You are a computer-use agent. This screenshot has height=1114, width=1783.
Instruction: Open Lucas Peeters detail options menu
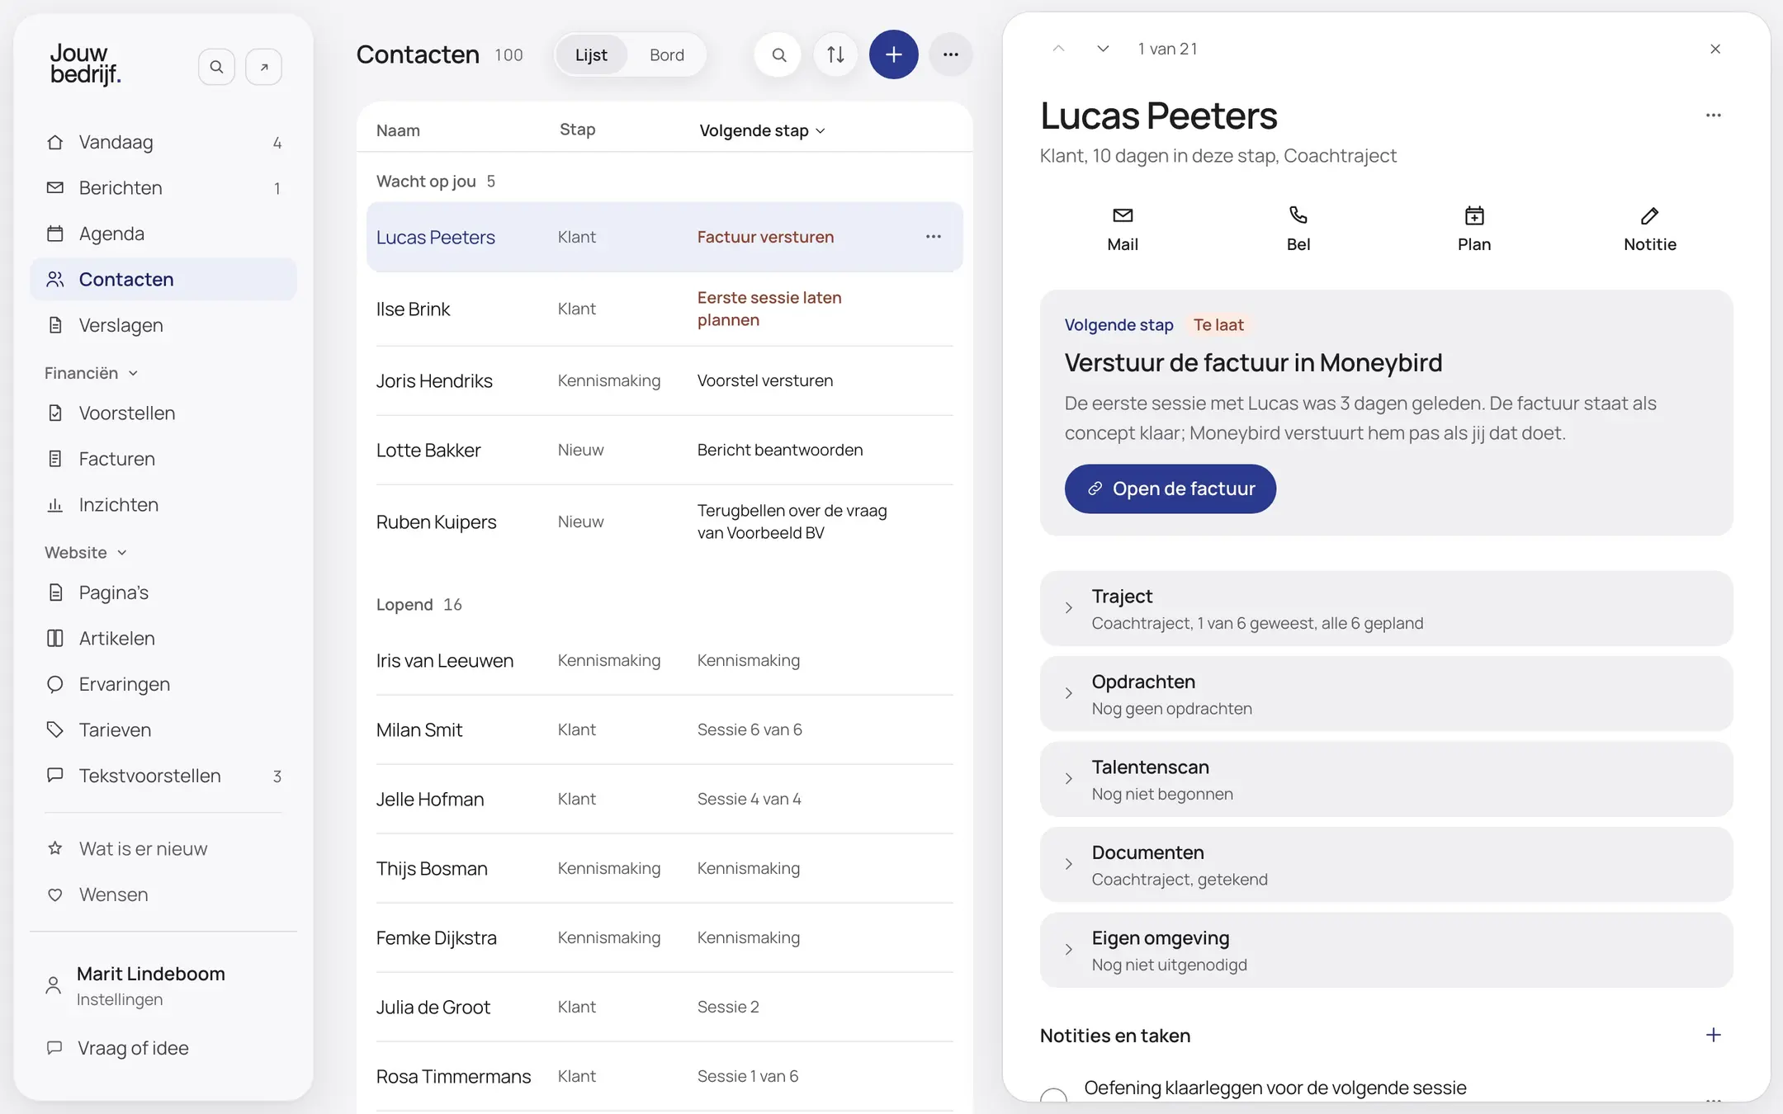[1714, 116]
